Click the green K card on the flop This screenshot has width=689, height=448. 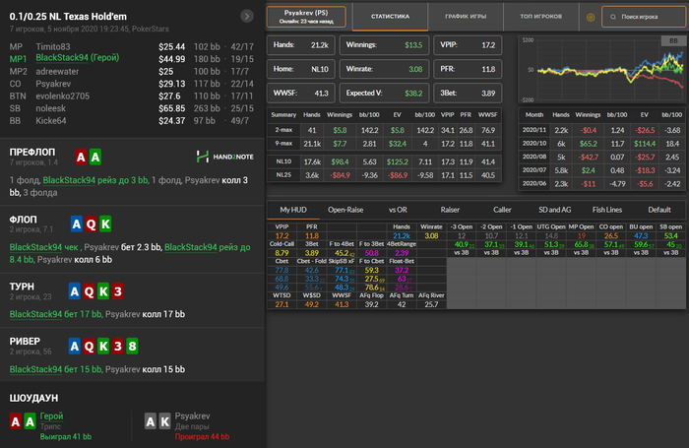click(106, 224)
